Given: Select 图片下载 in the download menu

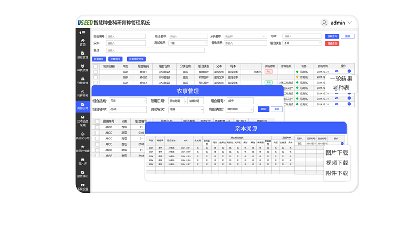Looking at the screenshot, I should [337, 153].
